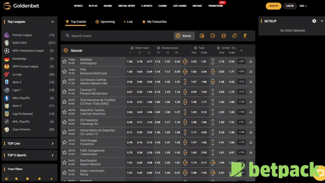Collapse the Betslip panel chevron
The image size is (325, 183).
pos(322,21)
